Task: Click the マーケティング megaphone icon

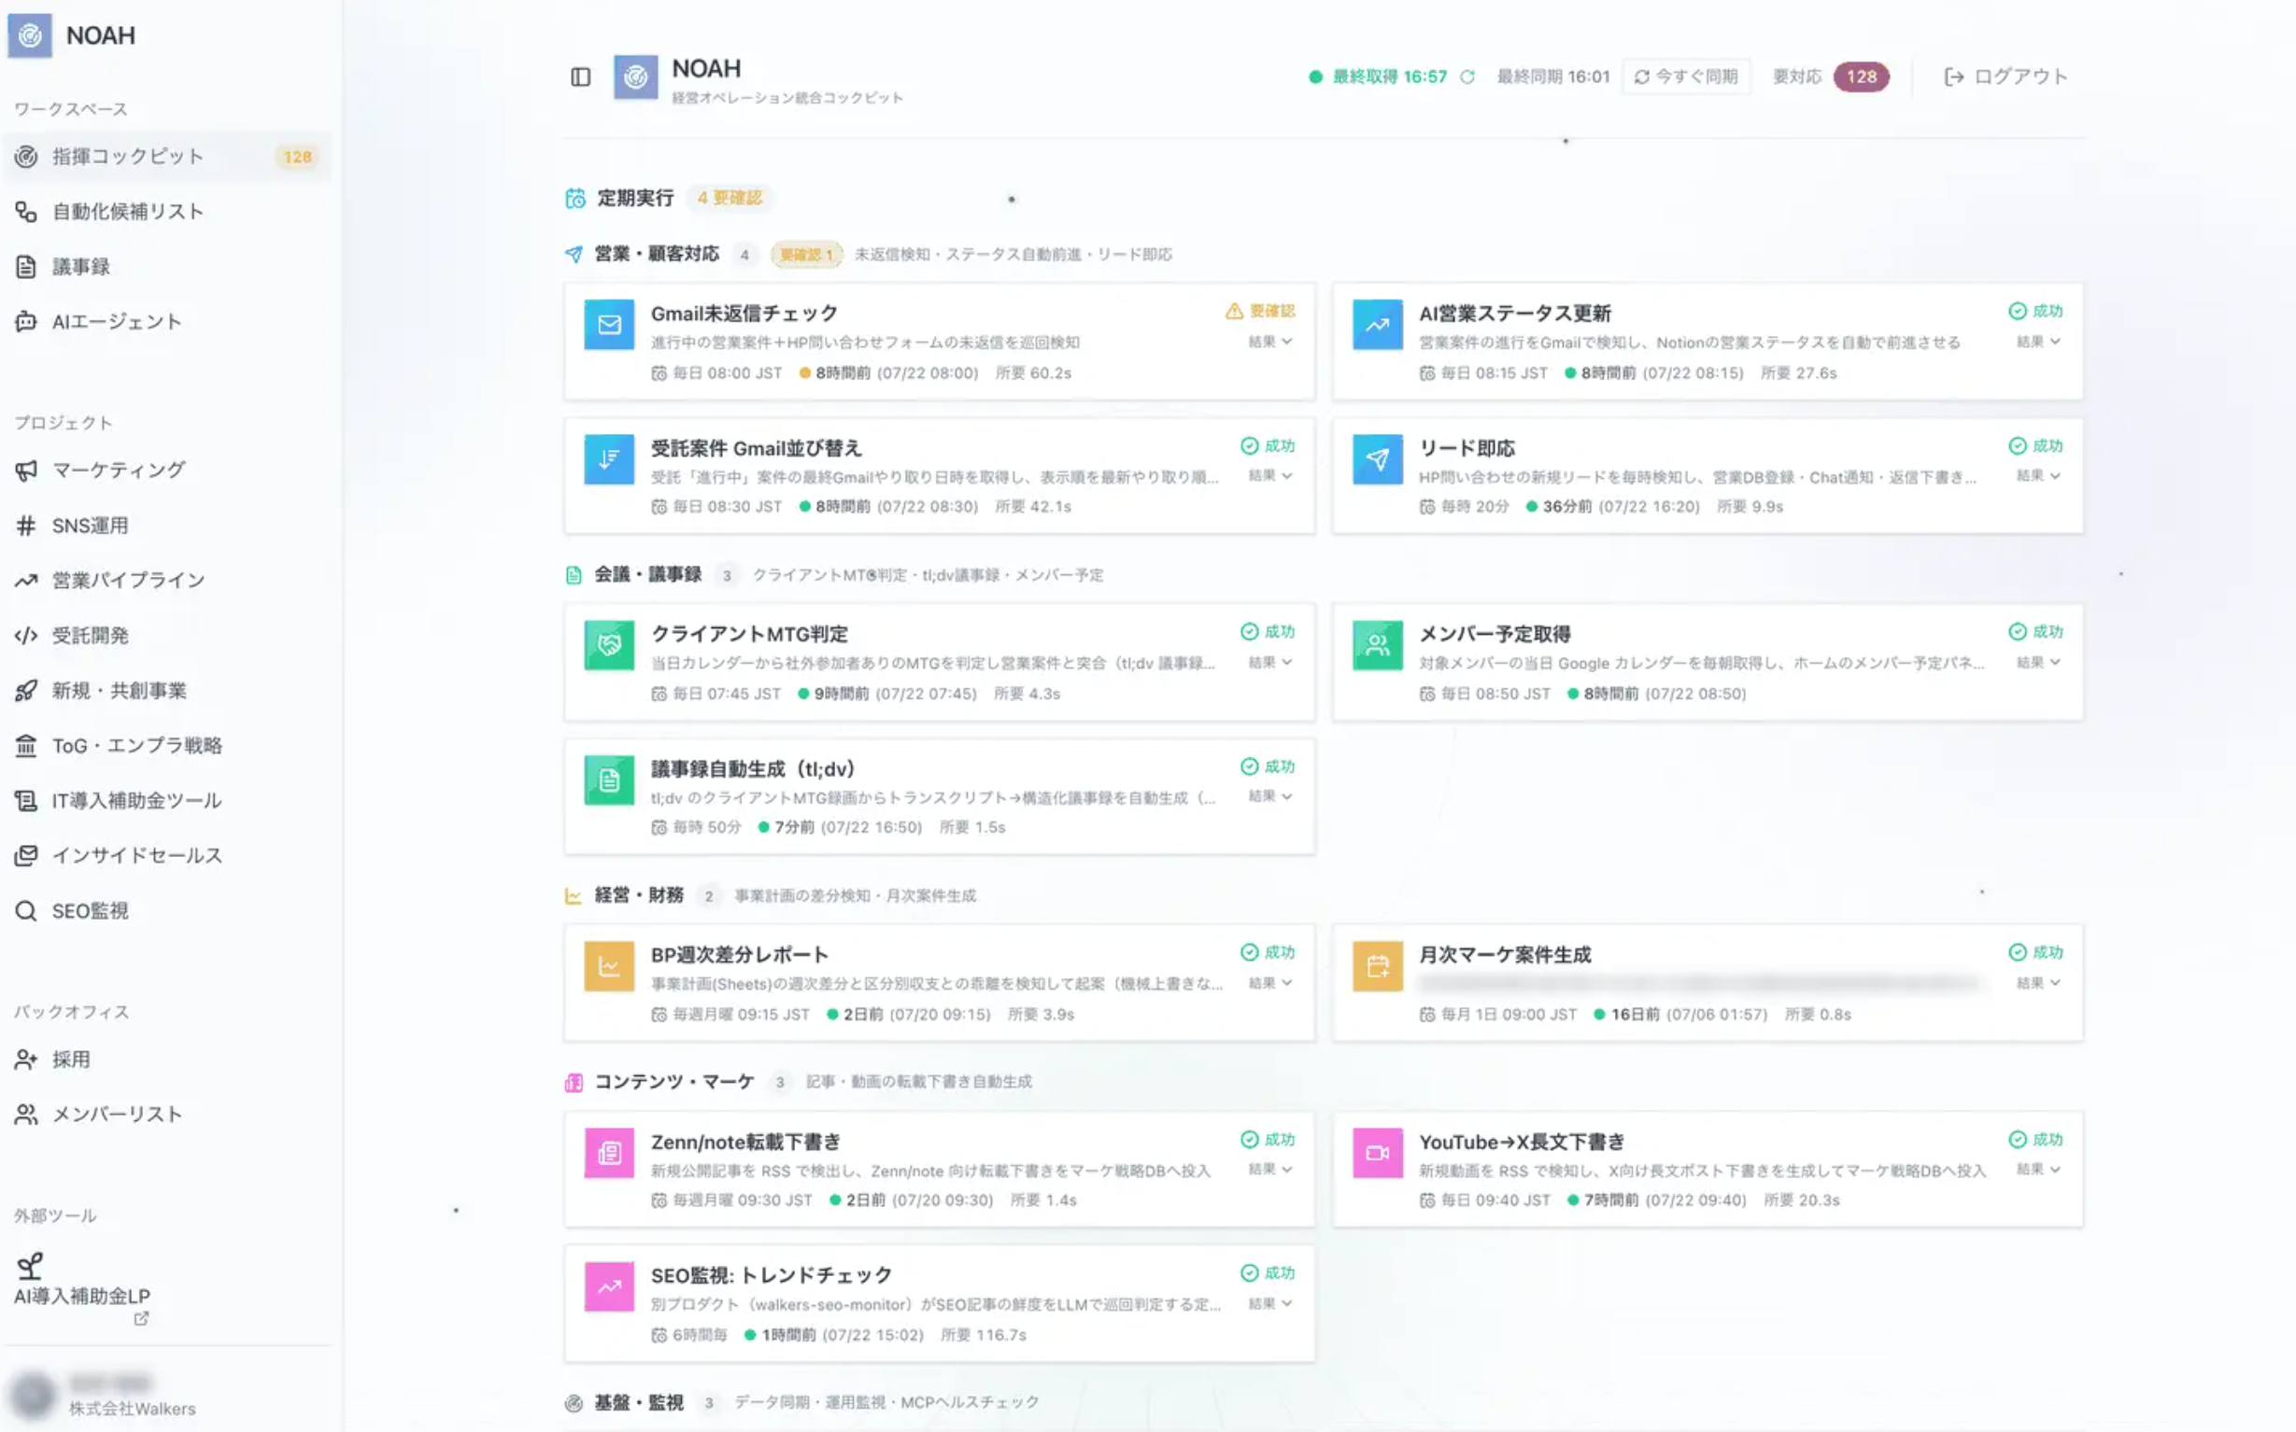Action: click(25, 470)
